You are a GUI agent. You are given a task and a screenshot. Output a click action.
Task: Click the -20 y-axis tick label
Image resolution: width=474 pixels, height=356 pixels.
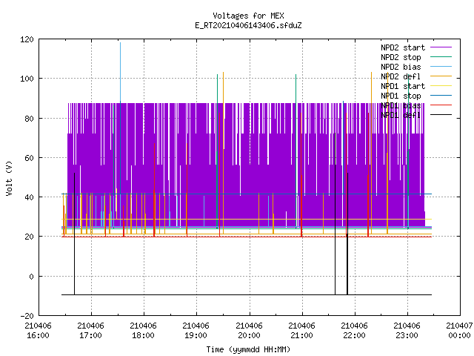click(x=27, y=316)
